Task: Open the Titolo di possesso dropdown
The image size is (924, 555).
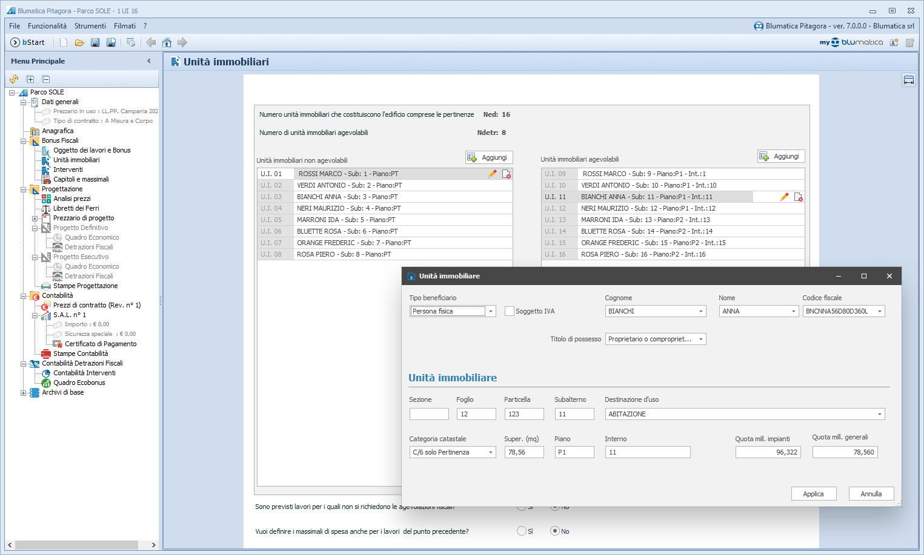Action: 701,339
